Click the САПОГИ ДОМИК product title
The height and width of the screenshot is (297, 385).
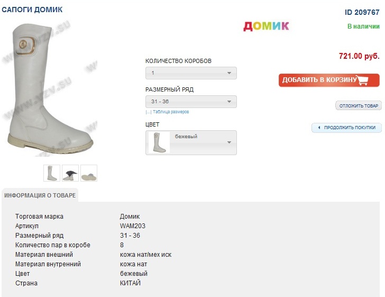[32, 10]
